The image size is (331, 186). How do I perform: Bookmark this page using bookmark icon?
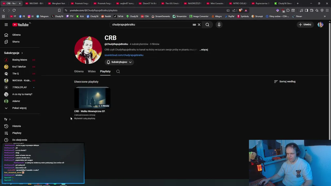point(59,10)
